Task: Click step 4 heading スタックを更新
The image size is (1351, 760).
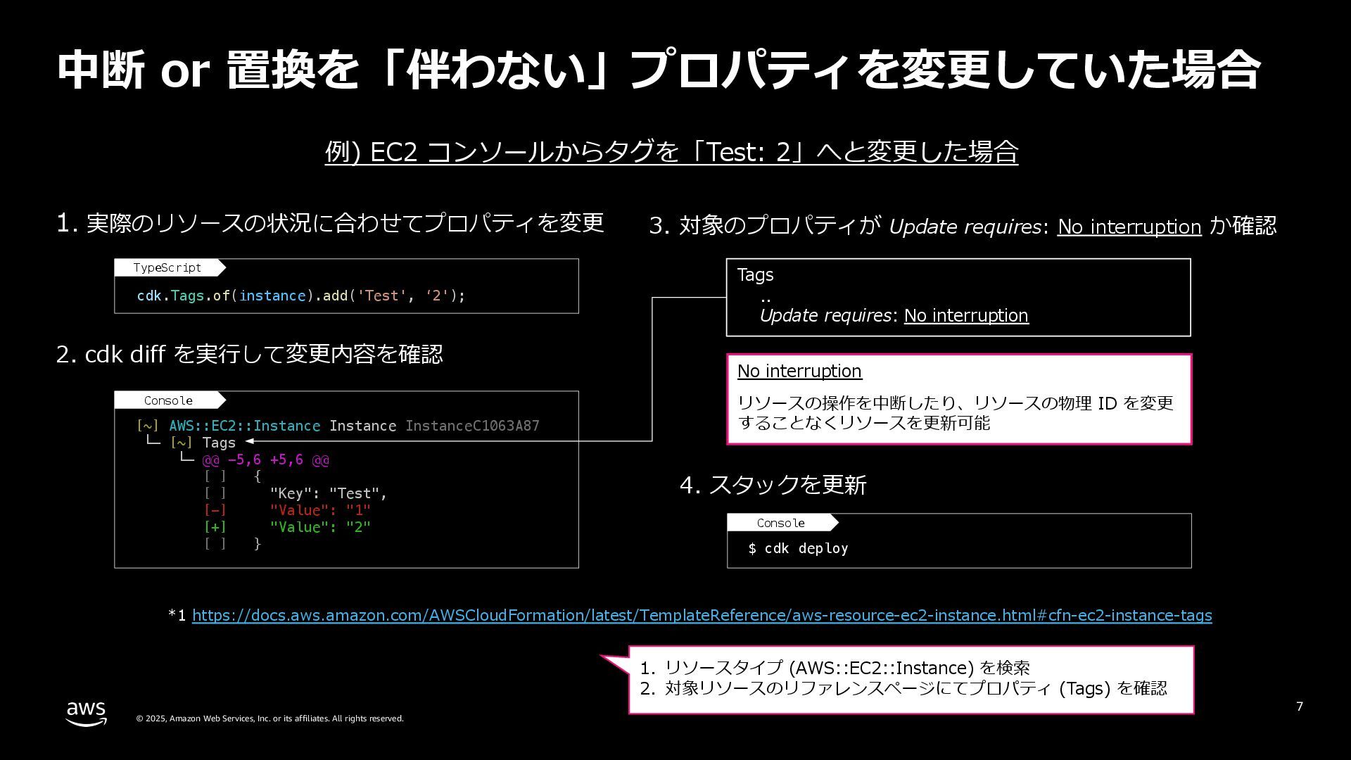Action: pos(773,485)
